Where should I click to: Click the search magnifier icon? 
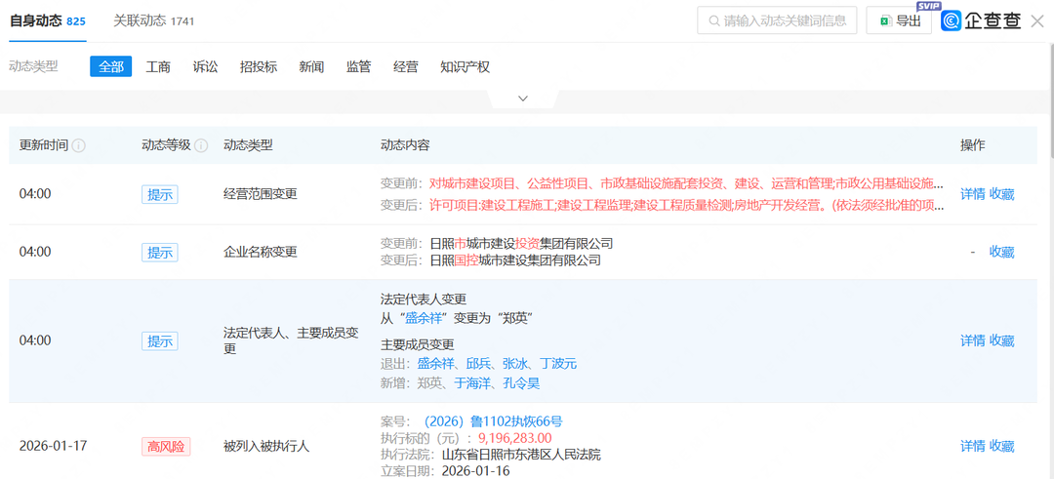click(x=712, y=20)
